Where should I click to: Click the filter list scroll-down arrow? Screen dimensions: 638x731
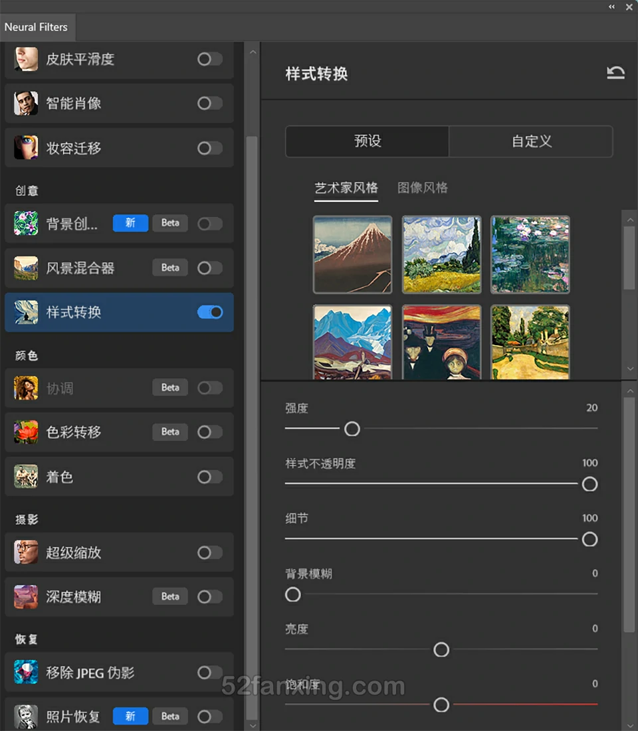[x=253, y=726]
